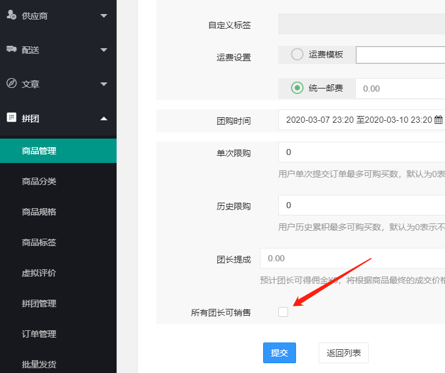Click hint text starting 用户历史累积
Screen dimensions: 445x373
click(x=361, y=227)
